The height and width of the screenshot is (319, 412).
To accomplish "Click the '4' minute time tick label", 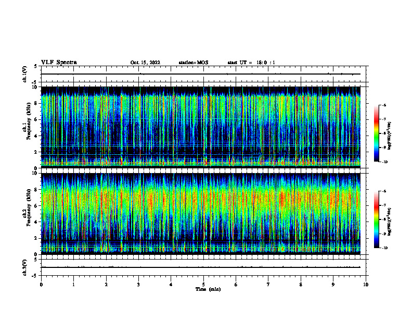I will coord(171,285).
